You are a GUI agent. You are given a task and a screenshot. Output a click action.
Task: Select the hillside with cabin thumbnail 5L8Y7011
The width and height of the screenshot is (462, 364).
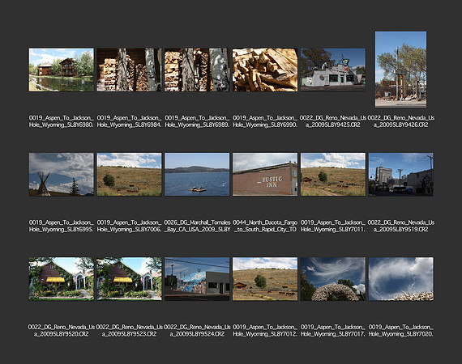point(333,175)
